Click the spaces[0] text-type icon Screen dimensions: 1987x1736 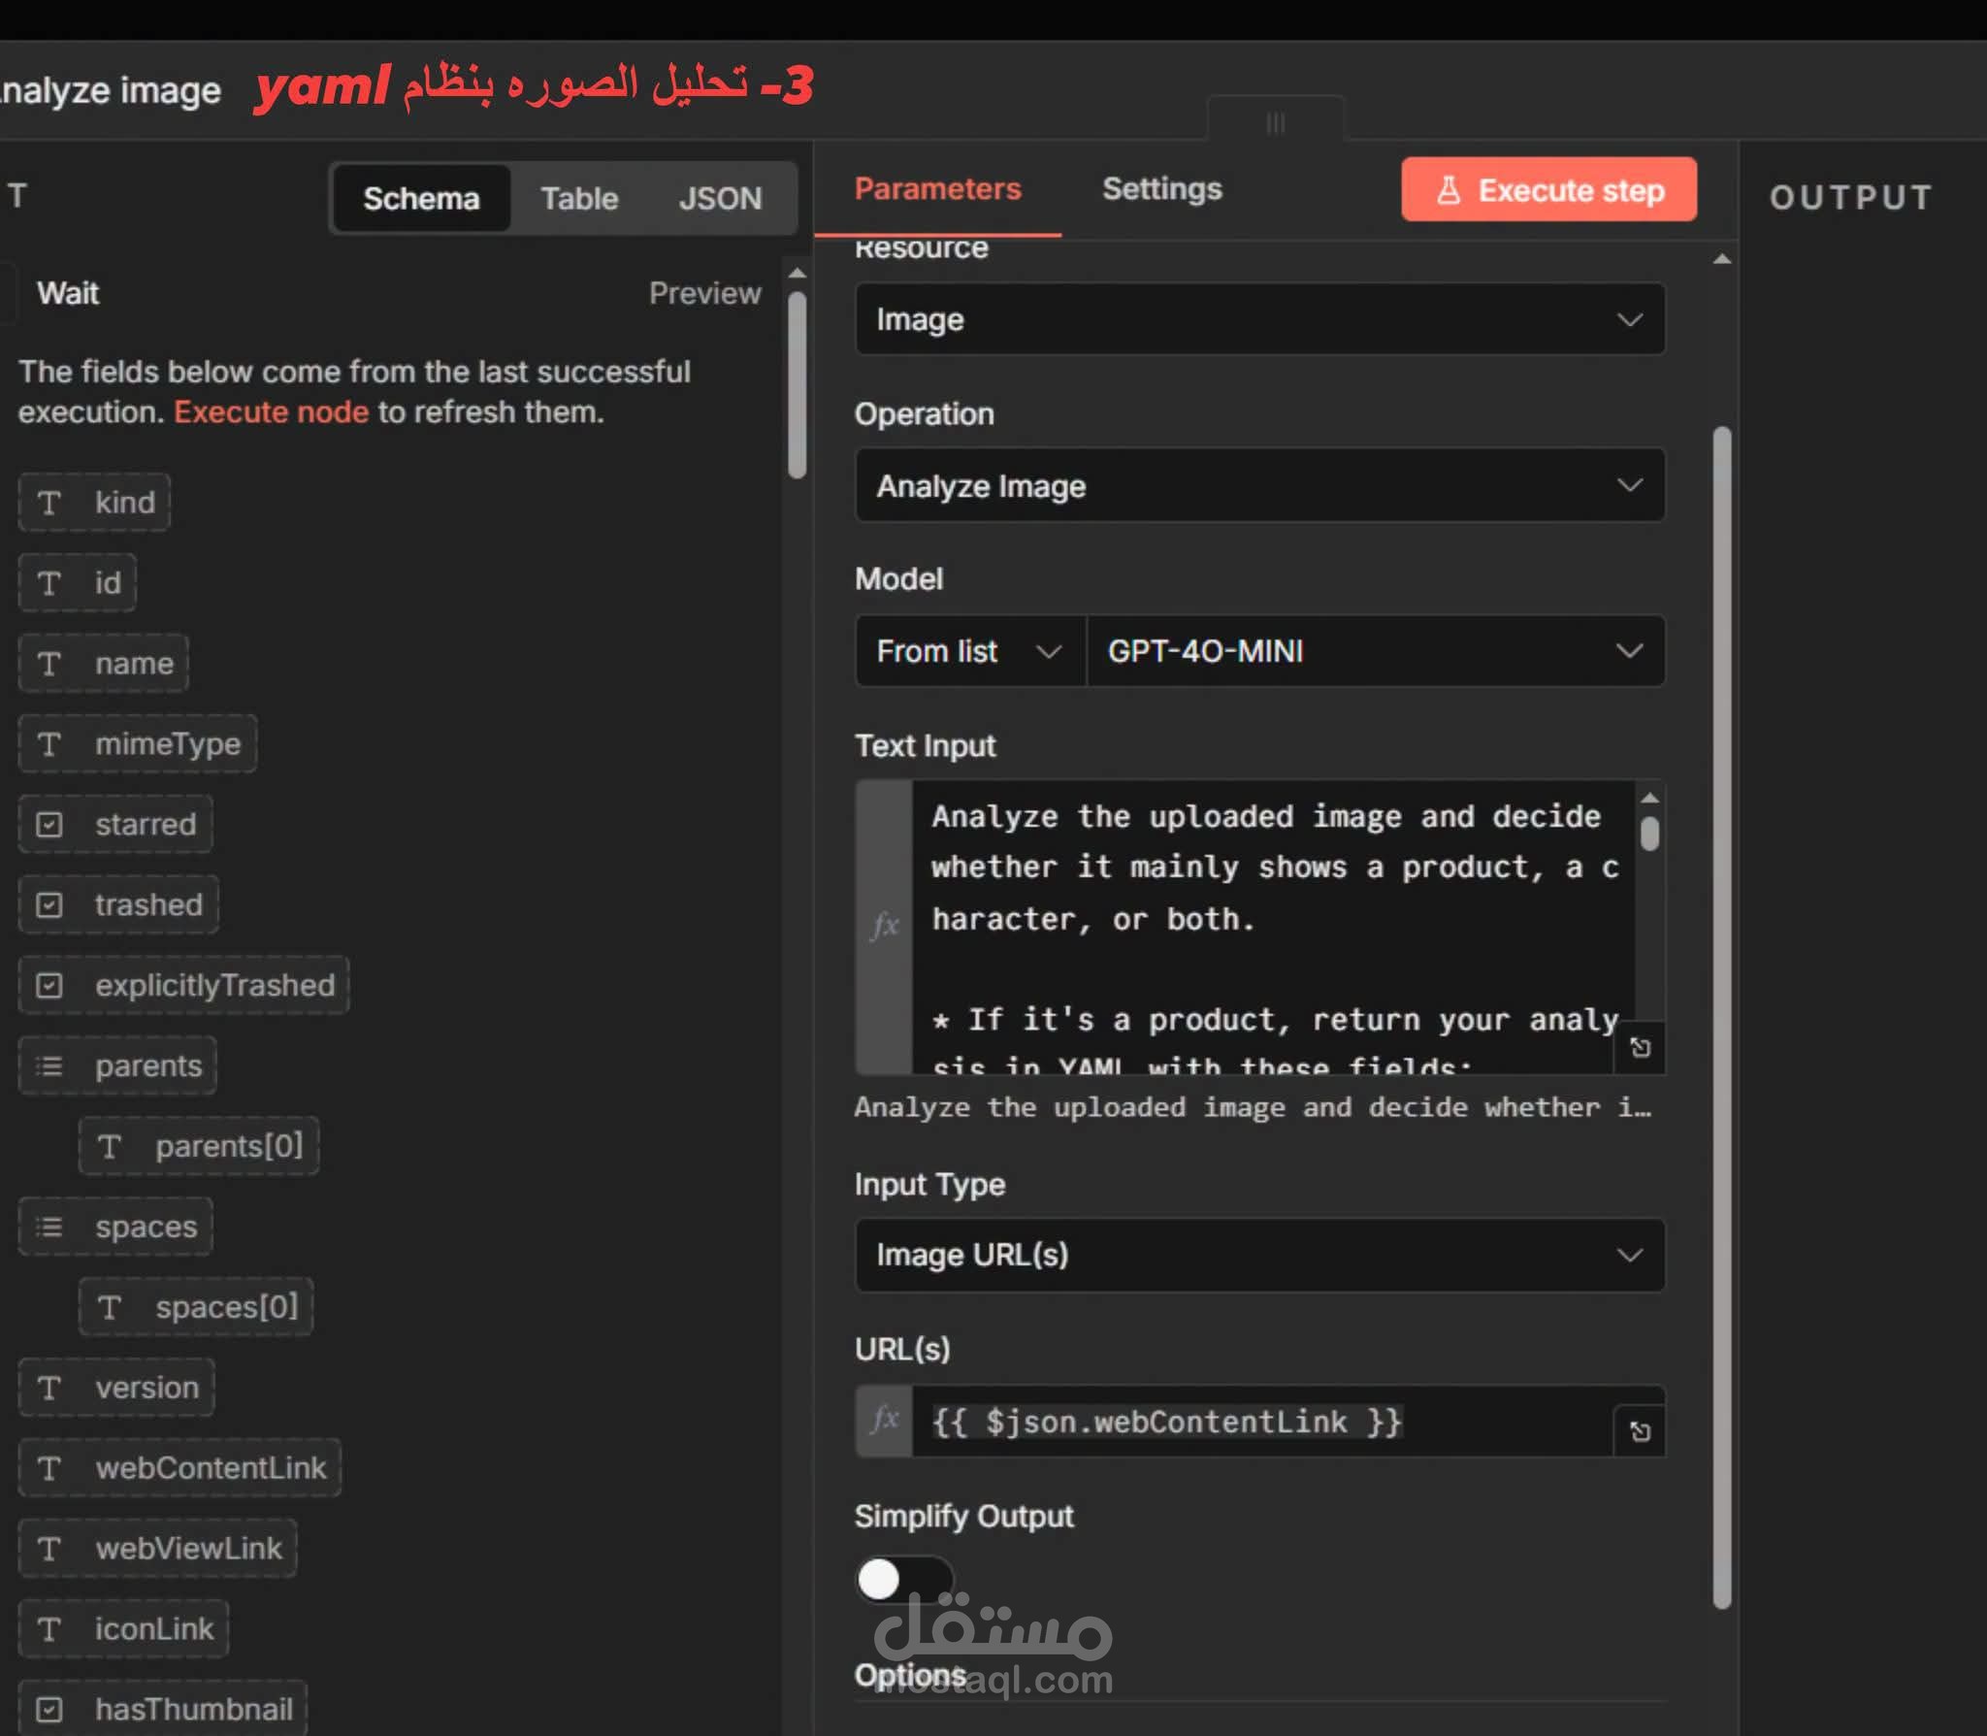tap(110, 1308)
